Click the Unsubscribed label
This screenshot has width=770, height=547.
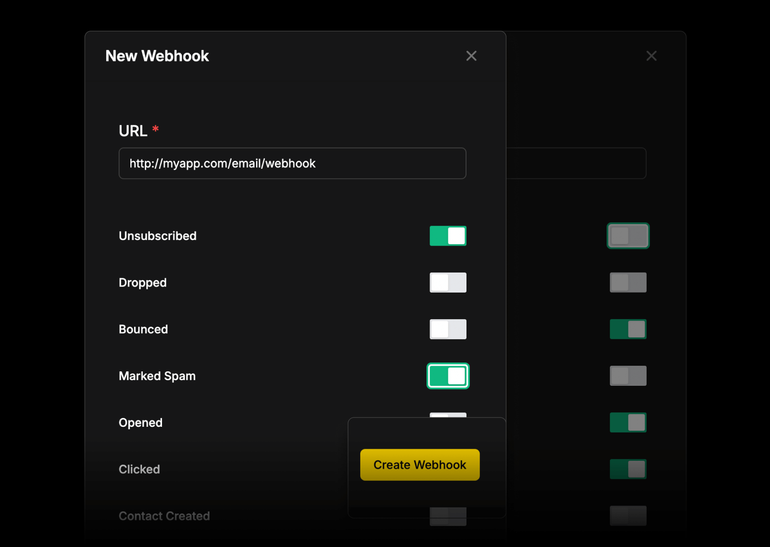(158, 236)
